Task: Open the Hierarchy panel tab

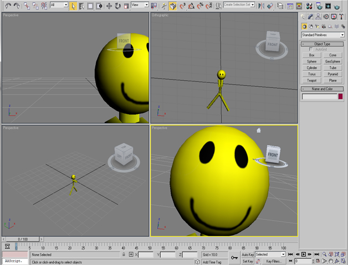Action: tap(318, 17)
